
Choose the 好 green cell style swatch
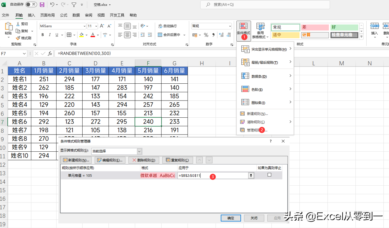(344, 28)
